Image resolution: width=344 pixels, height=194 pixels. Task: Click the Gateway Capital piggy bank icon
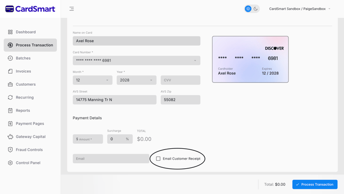pos(10,137)
